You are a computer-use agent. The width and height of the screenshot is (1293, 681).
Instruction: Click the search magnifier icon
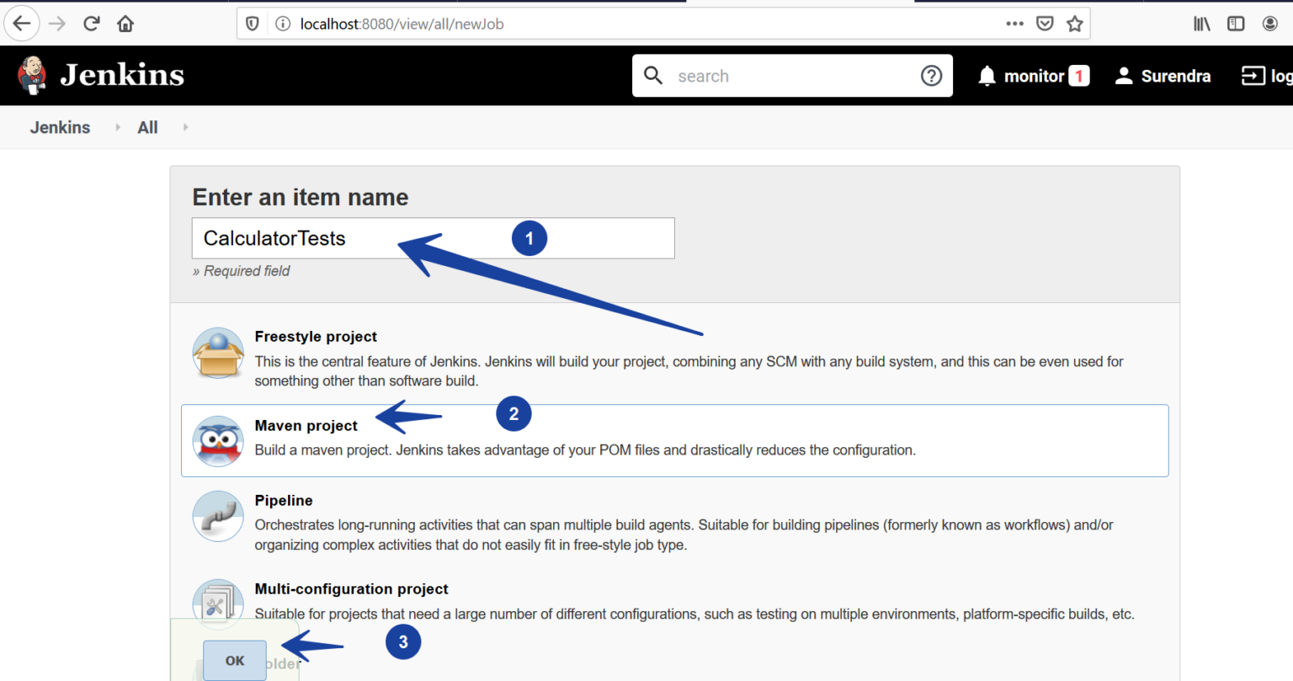653,76
